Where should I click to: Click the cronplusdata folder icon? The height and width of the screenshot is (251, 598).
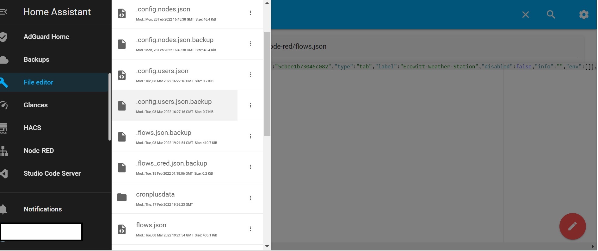coord(122,198)
